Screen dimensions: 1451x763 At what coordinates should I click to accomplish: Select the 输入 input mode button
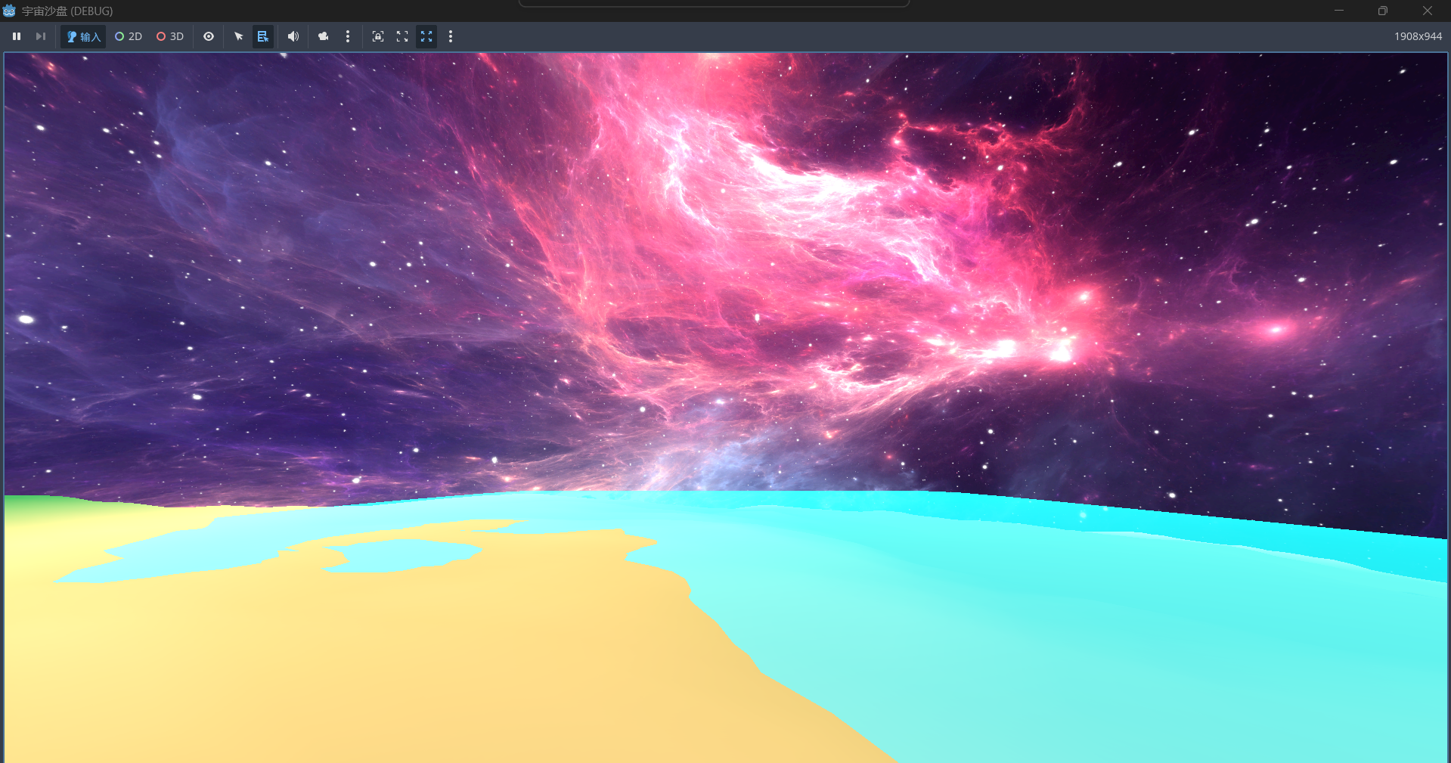click(83, 36)
